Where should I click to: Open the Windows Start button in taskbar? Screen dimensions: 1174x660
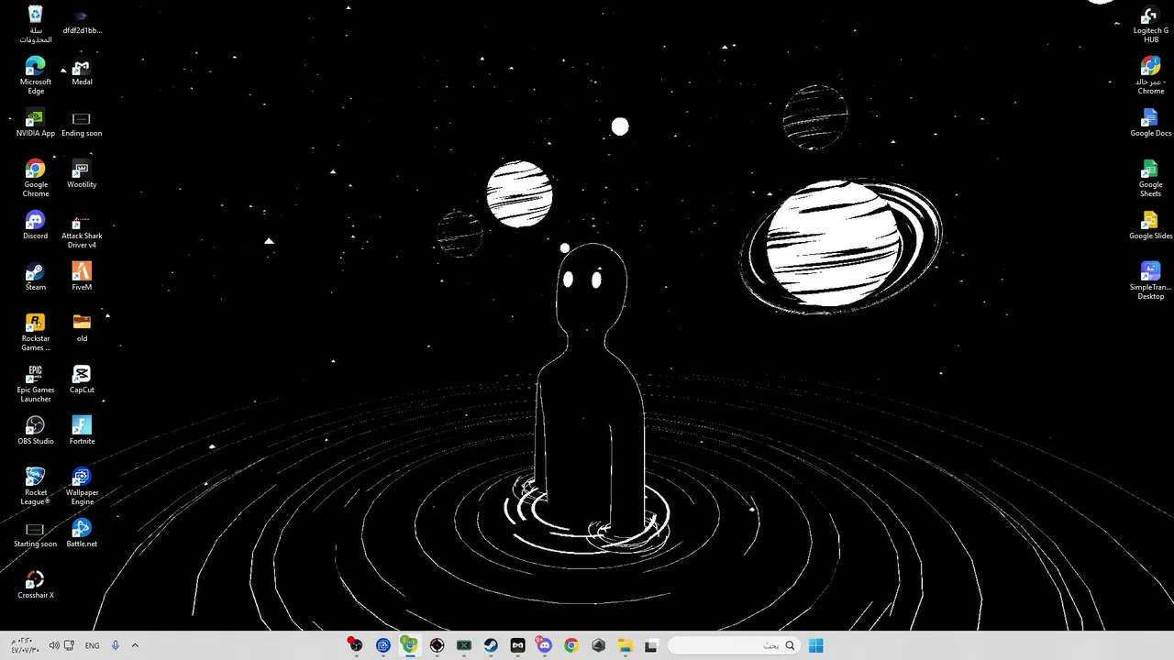pyautogui.click(x=815, y=645)
